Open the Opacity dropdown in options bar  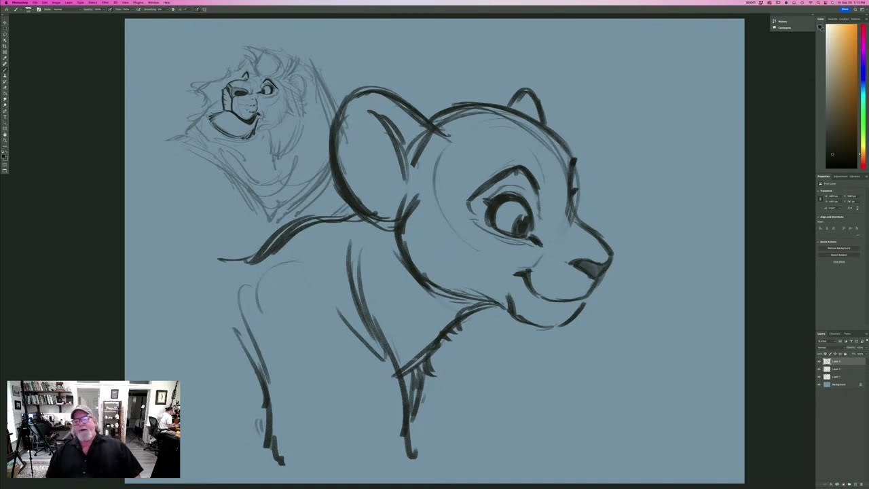tap(104, 9)
